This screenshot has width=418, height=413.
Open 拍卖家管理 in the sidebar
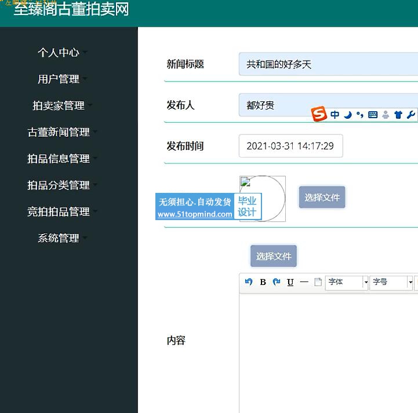click(x=63, y=105)
